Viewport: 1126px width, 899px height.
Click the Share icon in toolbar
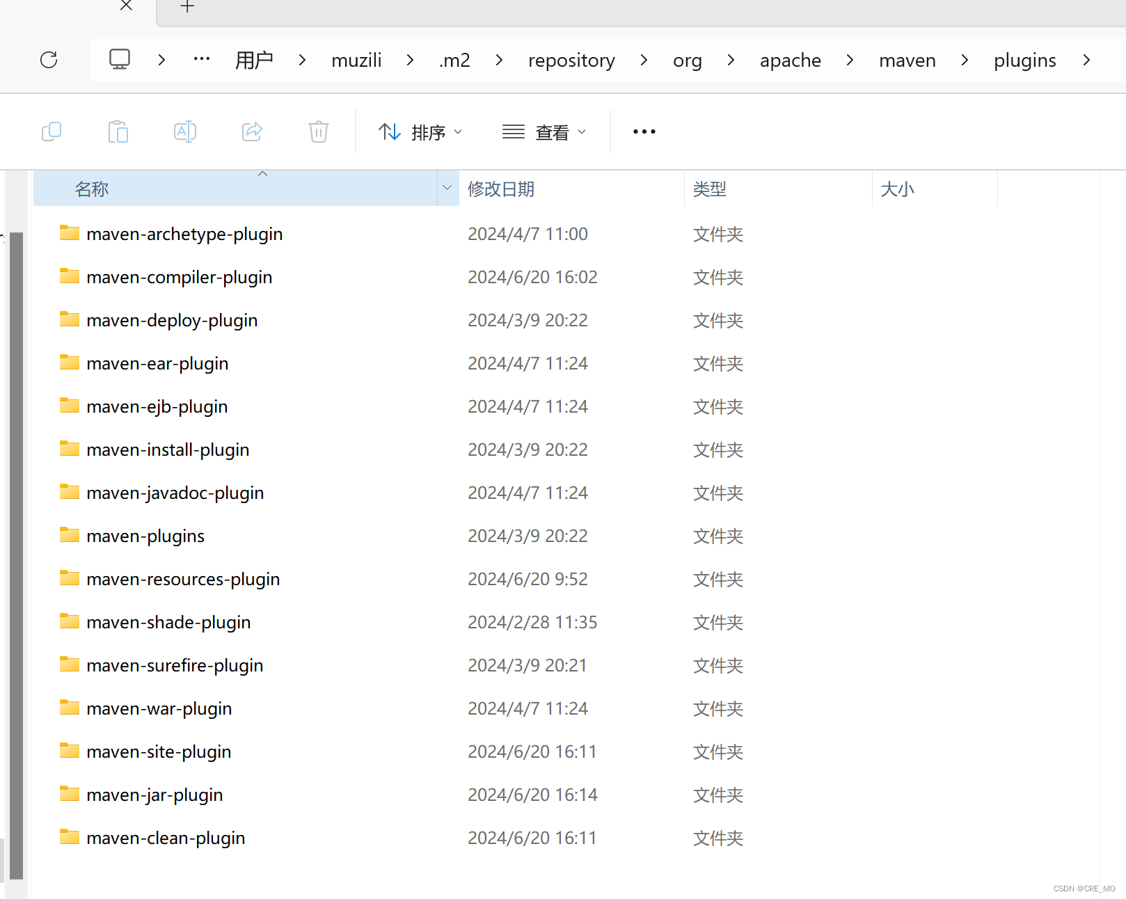coord(252,132)
